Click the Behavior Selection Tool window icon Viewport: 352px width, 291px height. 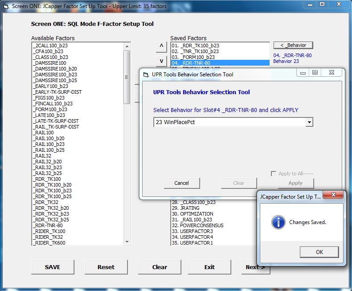pyautogui.click(x=146, y=75)
